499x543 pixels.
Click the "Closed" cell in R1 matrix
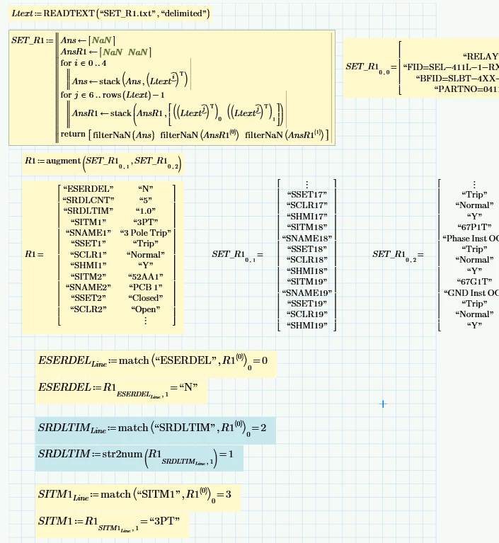[145, 298]
